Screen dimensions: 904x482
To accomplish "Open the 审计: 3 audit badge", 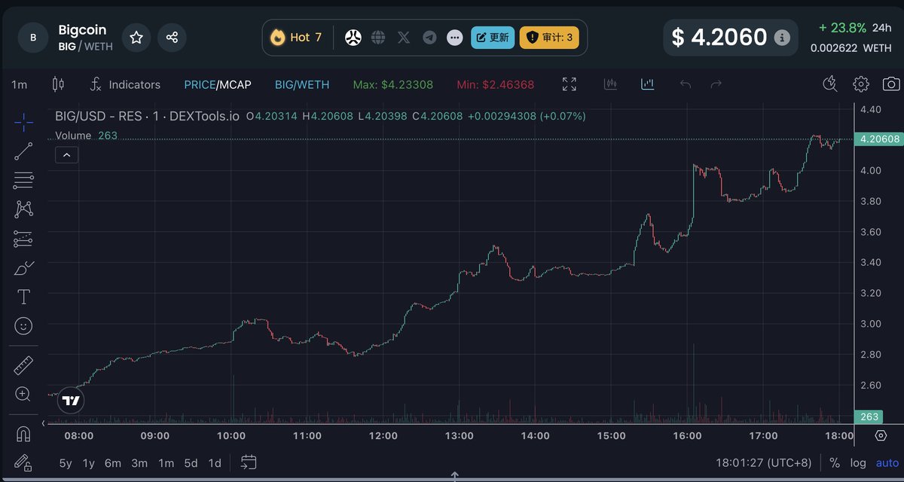I will pyautogui.click(x=549, y=37).
